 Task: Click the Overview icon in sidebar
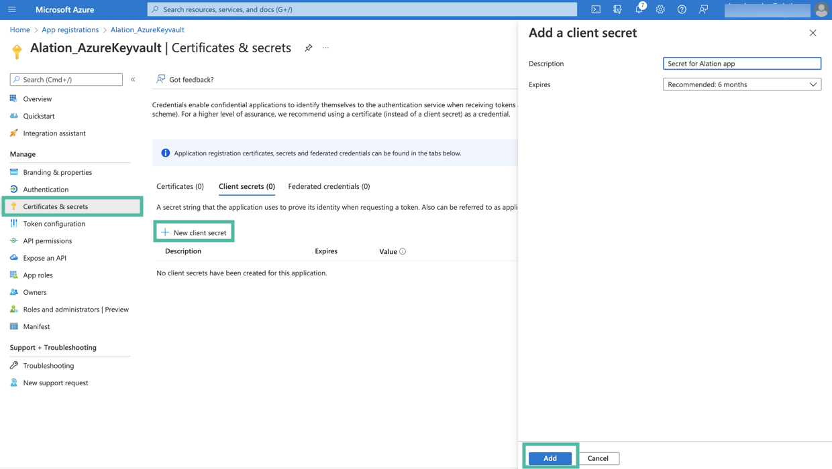pyautogui.click(x=13, y=98)
